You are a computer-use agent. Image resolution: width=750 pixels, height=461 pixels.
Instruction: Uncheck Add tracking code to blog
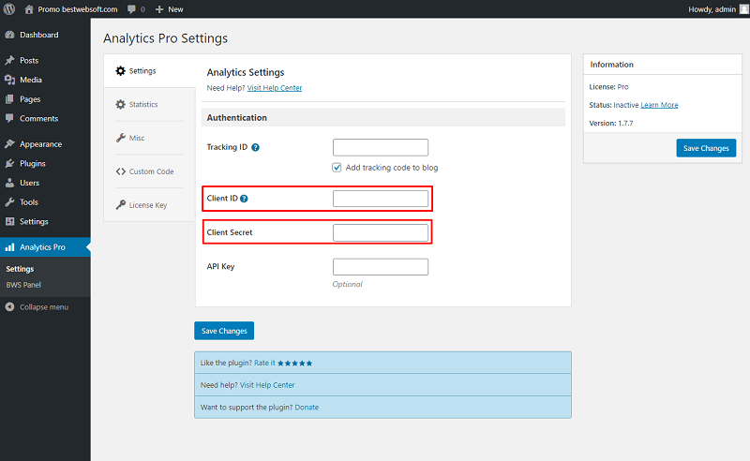(x=337, y=168)
